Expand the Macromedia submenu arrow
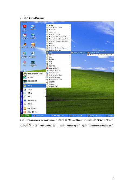The image size is (134, 190). 70,30
